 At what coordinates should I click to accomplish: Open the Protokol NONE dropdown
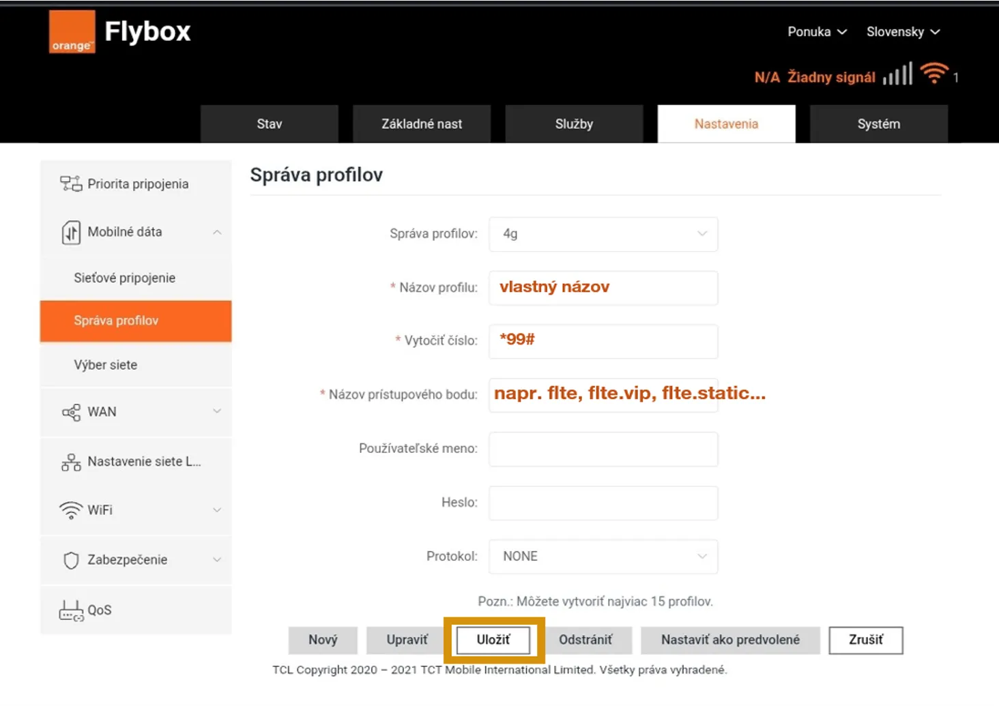[603, 557]
